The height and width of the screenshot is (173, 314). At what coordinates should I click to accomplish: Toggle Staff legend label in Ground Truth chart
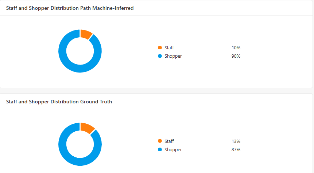coord(169,141)
